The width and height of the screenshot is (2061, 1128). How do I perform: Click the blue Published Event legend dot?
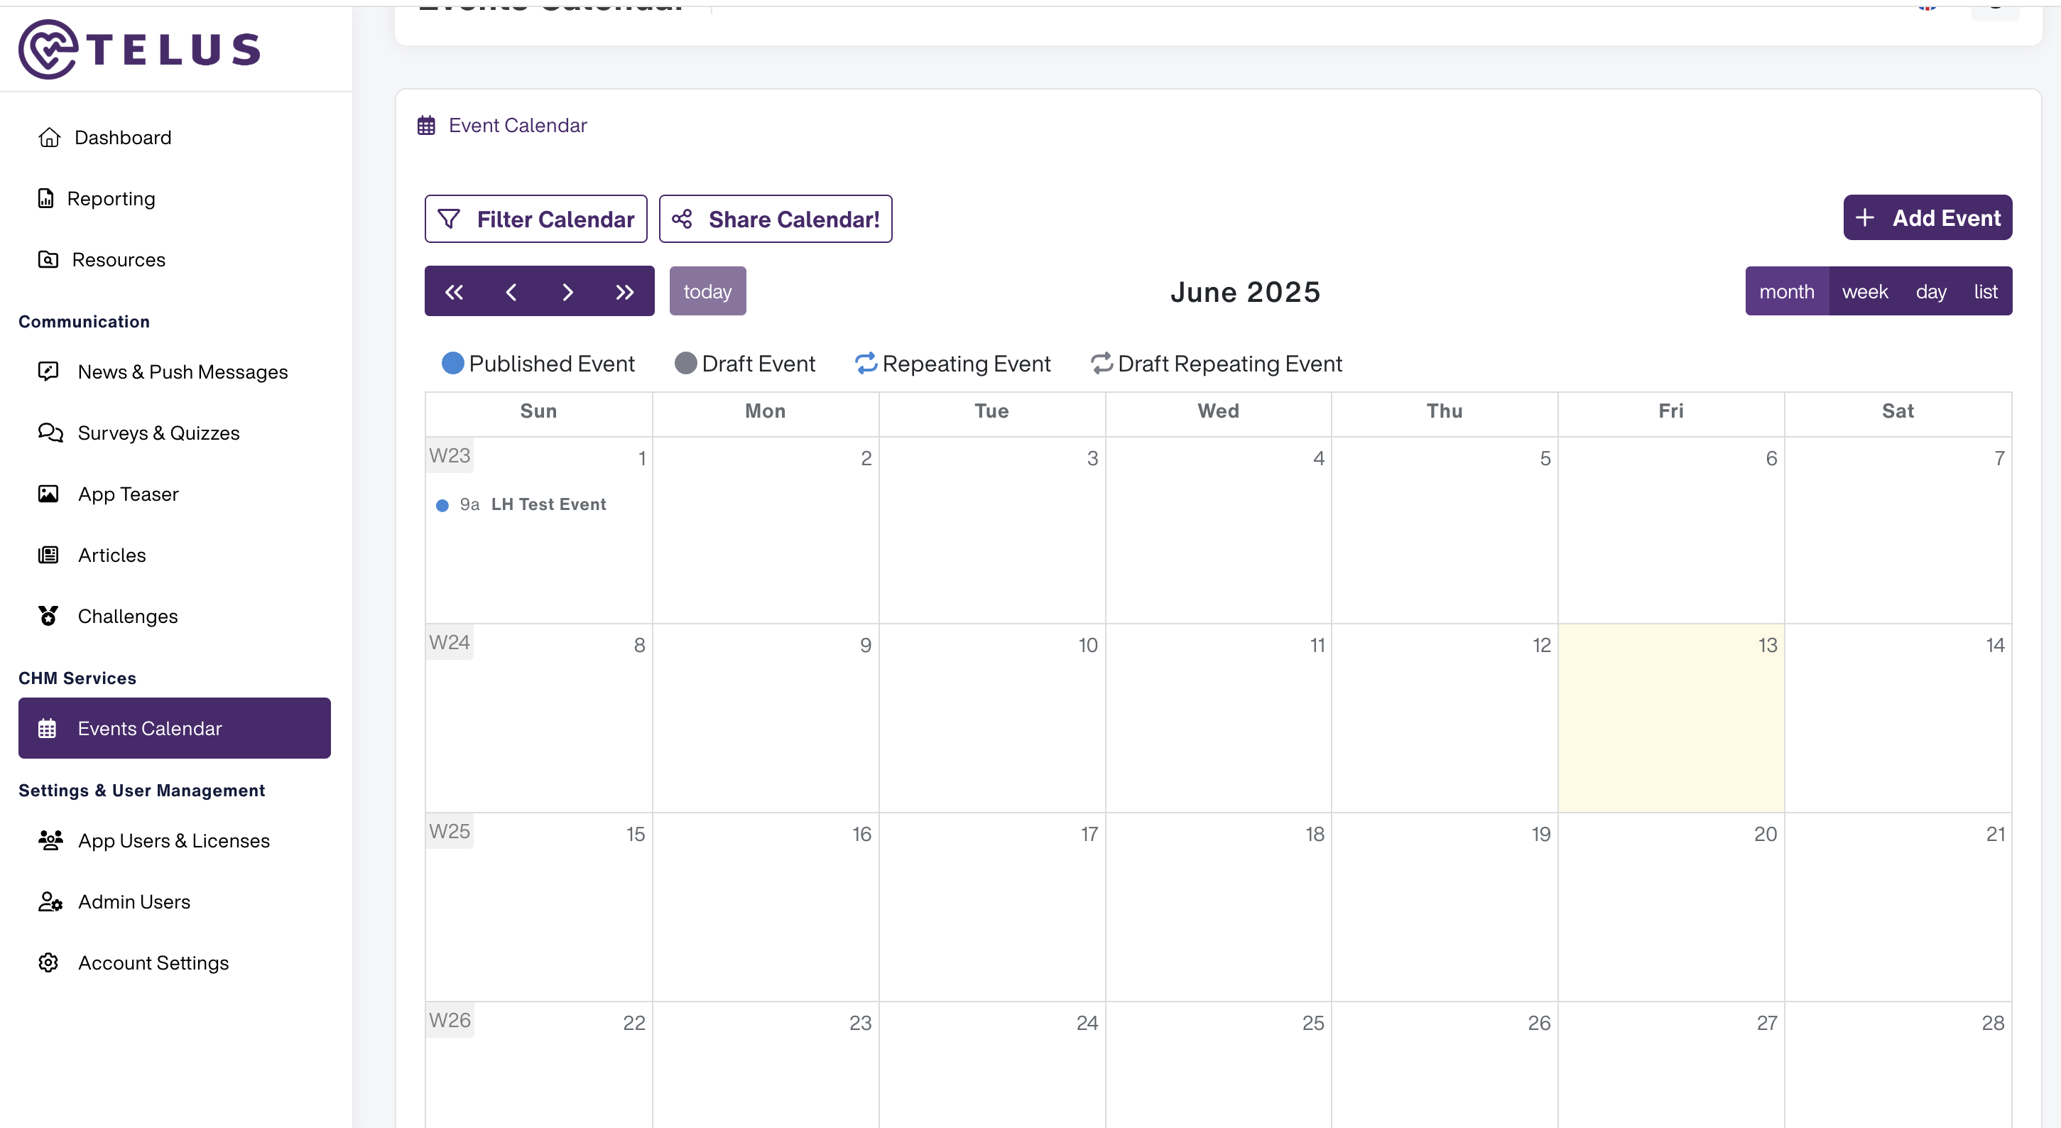click(453, 363)
